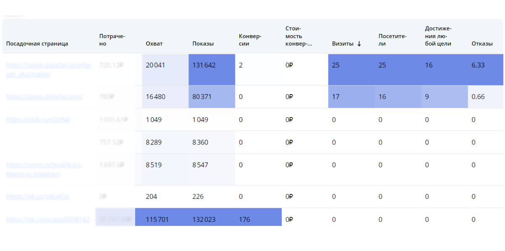This screenshot has height=251, width=505.
Task: Click the Показы column header
Action: [x=203, y=44]
